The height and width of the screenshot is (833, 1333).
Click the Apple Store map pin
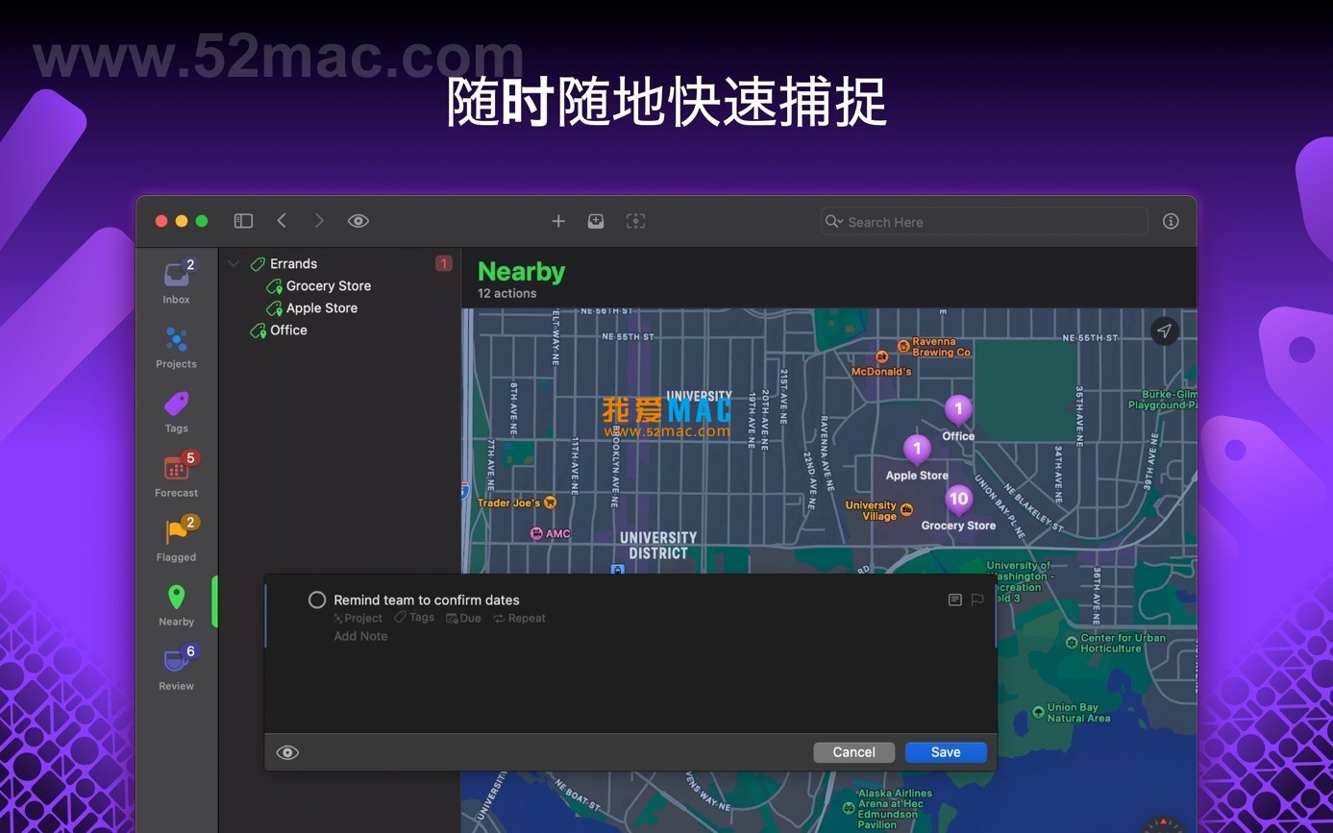[x=917, y=450]
